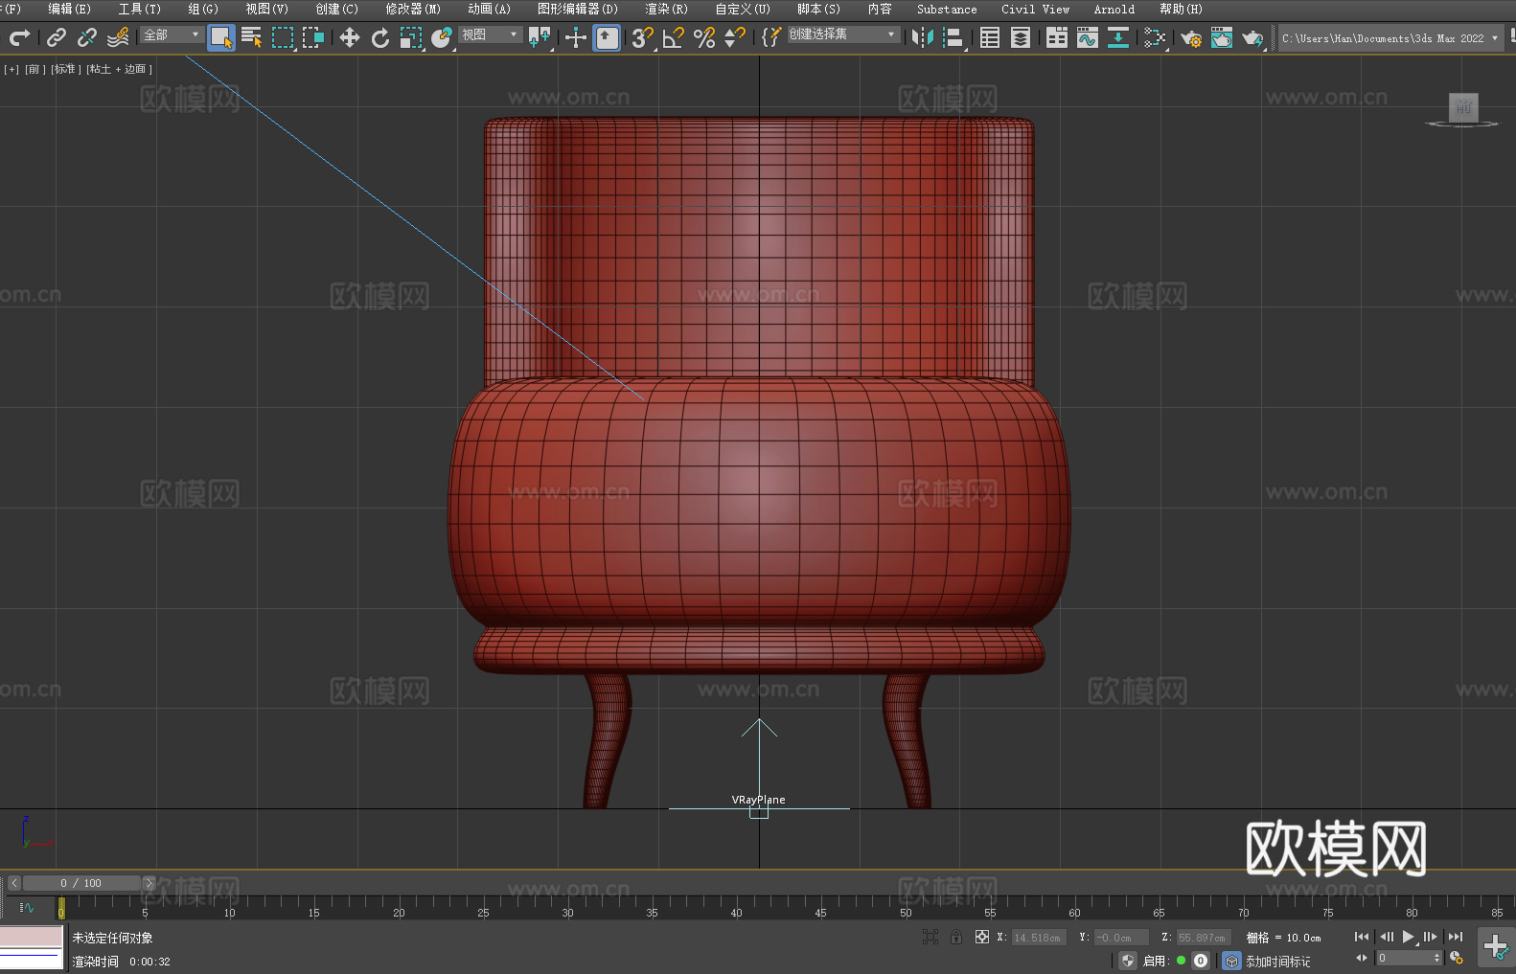1516x974 pixels.
Task: Toggle Absolute/Offset transform type-in mode
Action: (981, 937)
